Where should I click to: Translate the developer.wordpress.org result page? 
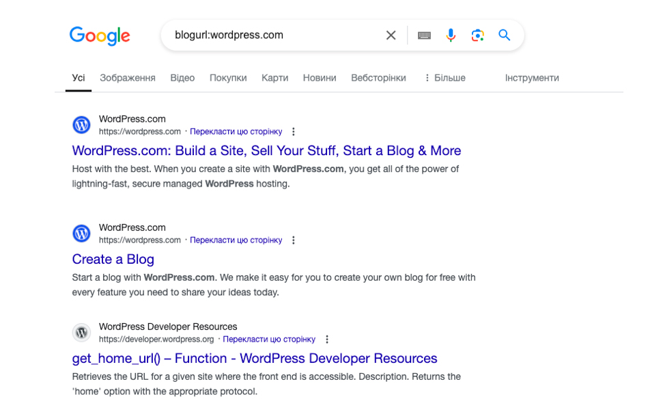pos(269,339)
